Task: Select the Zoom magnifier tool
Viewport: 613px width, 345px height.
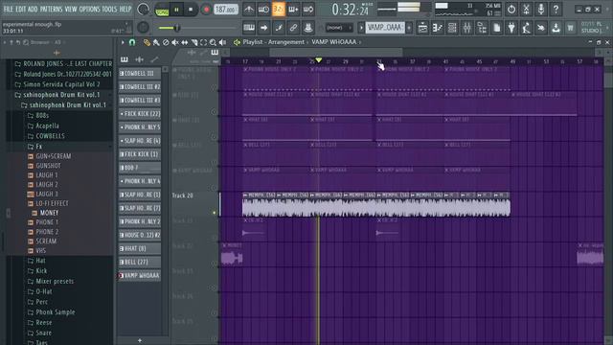Action: pos(213,42)
